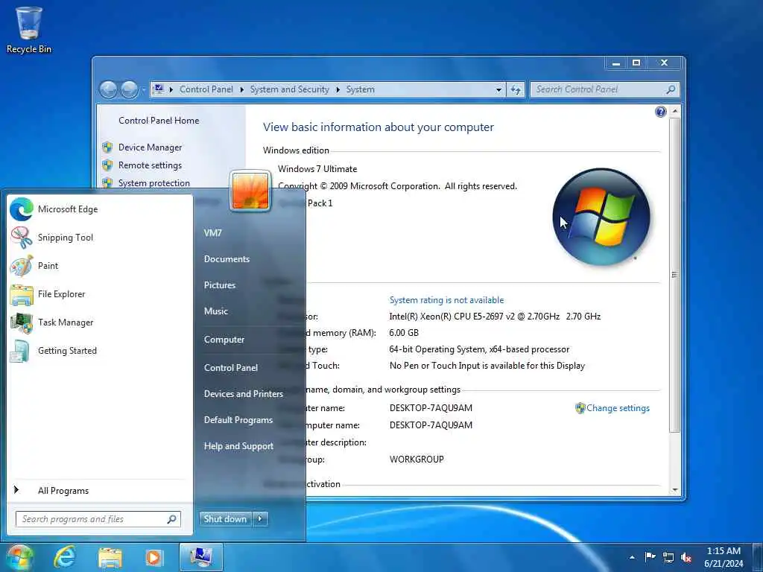
Task: Go to System and Security breadcrumb
Action: (x=290, y=89)
